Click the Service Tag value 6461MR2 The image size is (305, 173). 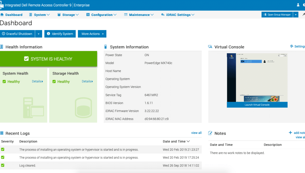click(x=151, y=95)
